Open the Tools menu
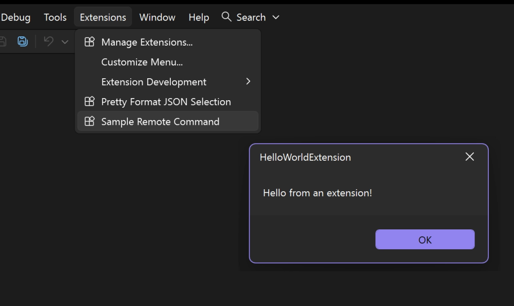The height and width of the screenshot is (306, 514). pyautogui.click(x=55, y=17)
